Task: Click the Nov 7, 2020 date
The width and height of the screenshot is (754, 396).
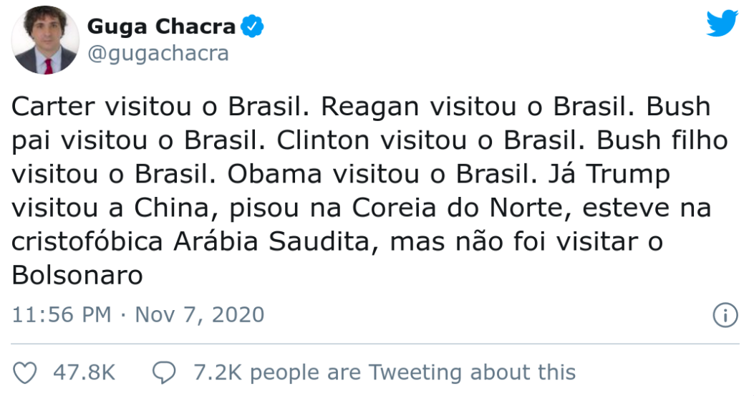Action: (x=200, y=314)
